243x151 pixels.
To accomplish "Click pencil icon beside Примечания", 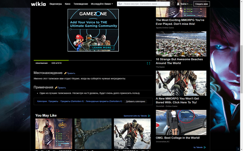I will point(56,88).
